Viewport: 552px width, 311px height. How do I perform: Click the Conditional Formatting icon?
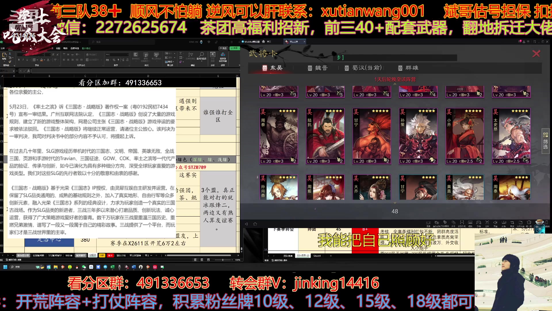pos(136,54)
